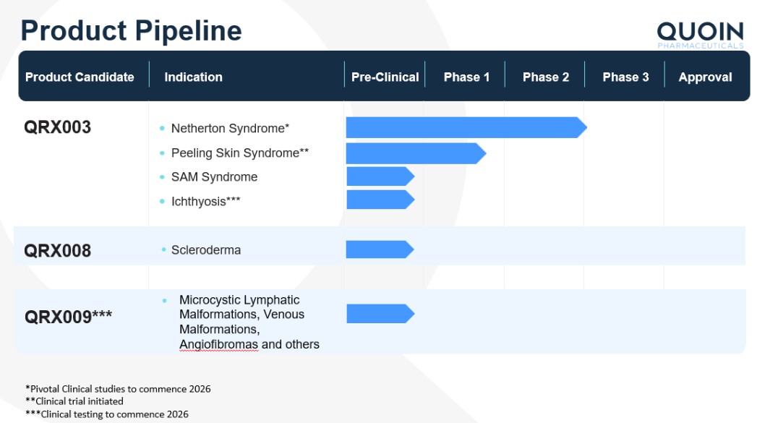Select the Approval column header

705,77
